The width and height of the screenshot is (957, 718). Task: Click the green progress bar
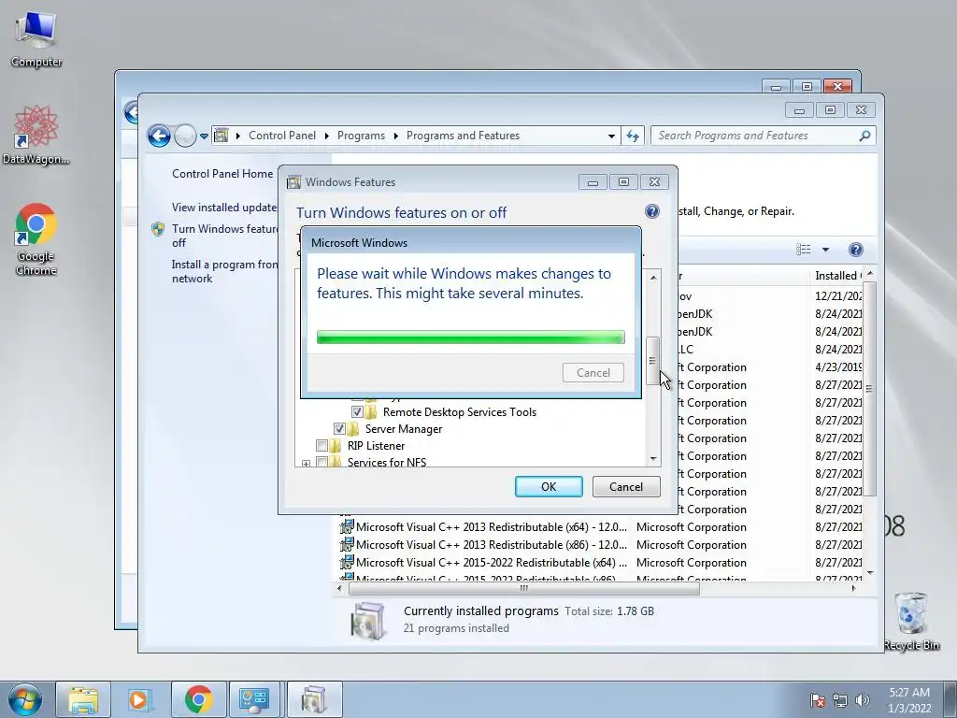471,337
